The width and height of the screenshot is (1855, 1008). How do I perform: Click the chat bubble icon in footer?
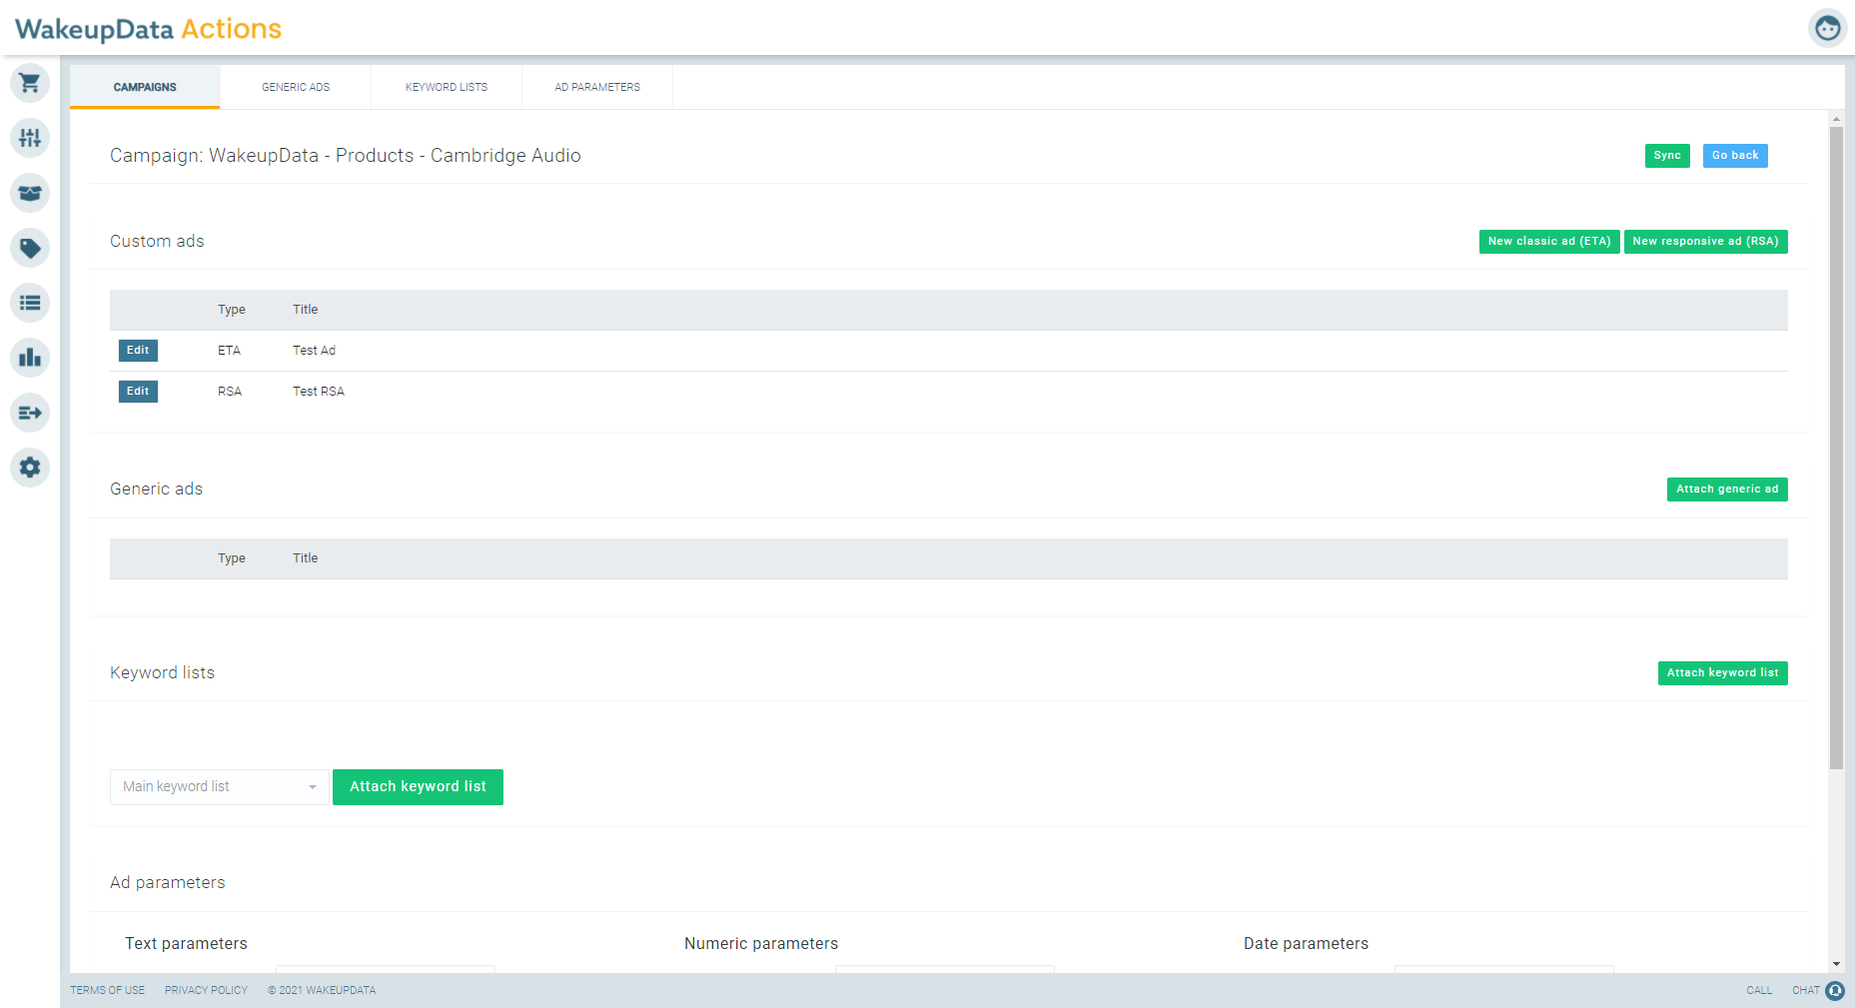click(x=1835, y=990)
